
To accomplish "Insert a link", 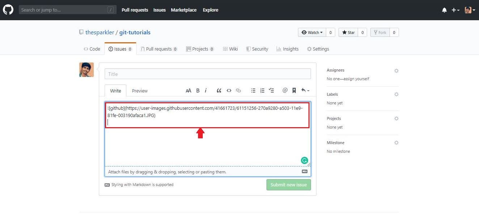I will tap(238, 91).
